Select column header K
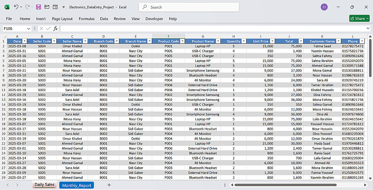The height and width of the screenshot is (190, 373). (x=322, y=36)
